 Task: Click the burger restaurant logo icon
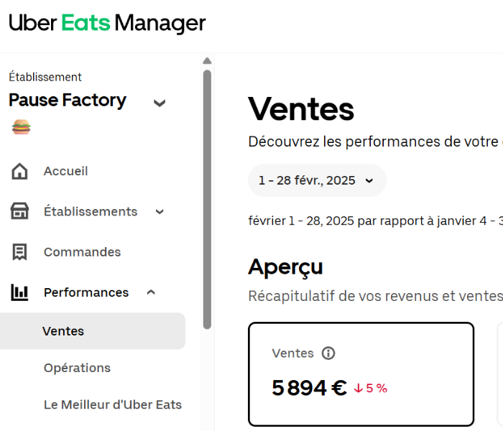tap(21, 128)
